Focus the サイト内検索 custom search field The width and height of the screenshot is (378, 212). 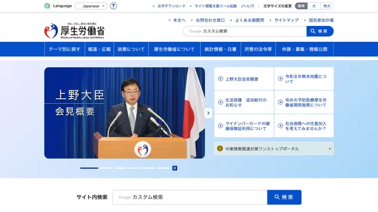click(x=190, y=197)
